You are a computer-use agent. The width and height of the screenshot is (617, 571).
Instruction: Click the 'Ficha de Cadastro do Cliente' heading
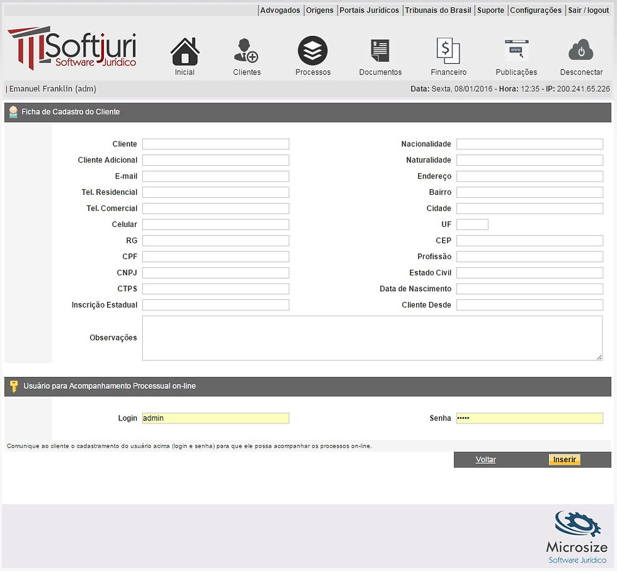coord(71,112)
